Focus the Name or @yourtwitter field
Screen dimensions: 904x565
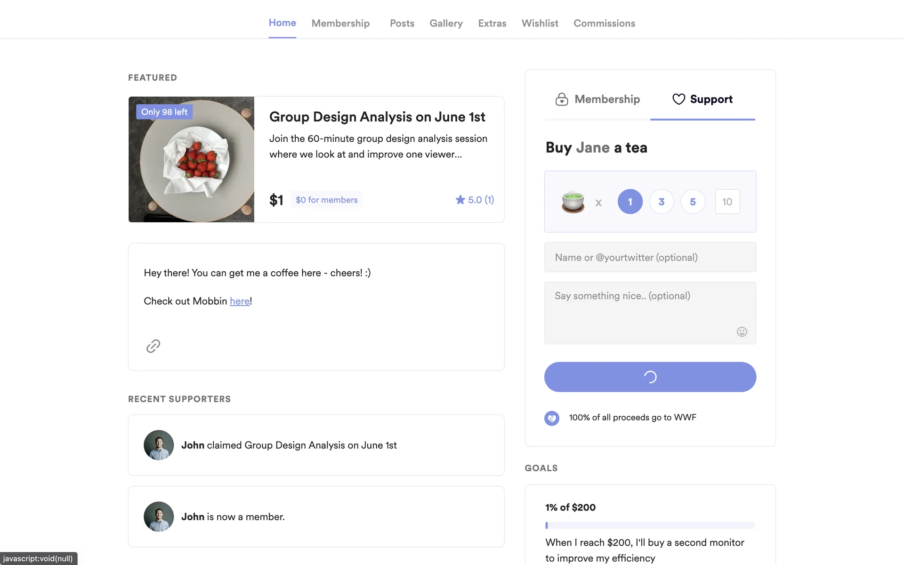[650, 257]
